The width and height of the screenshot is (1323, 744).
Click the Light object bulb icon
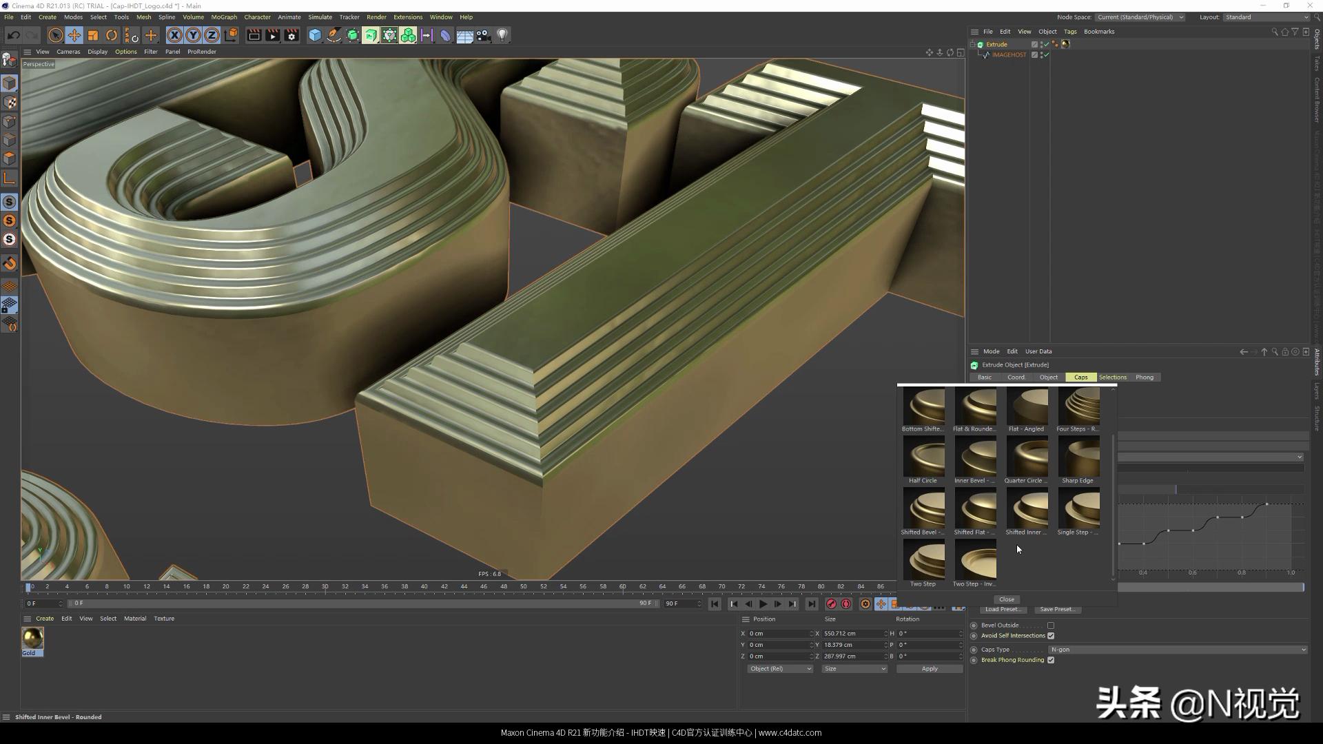click(x=502, y=35)
